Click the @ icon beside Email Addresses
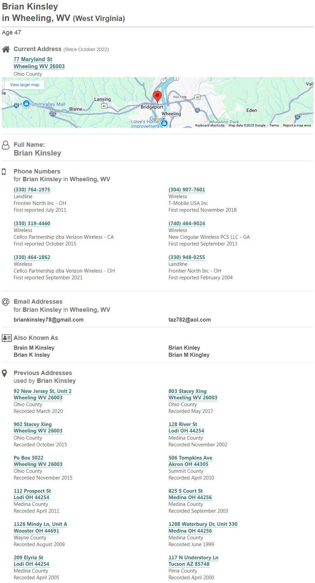 point(6,302)
